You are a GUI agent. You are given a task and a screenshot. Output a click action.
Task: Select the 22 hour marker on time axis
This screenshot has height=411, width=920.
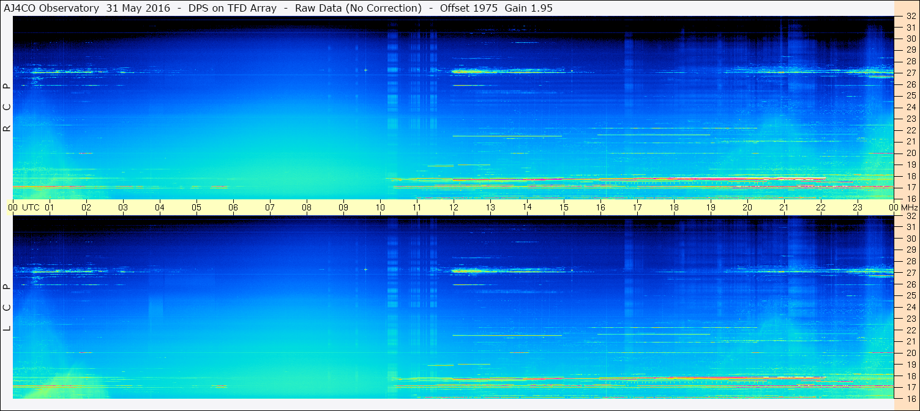coord(821,207)
